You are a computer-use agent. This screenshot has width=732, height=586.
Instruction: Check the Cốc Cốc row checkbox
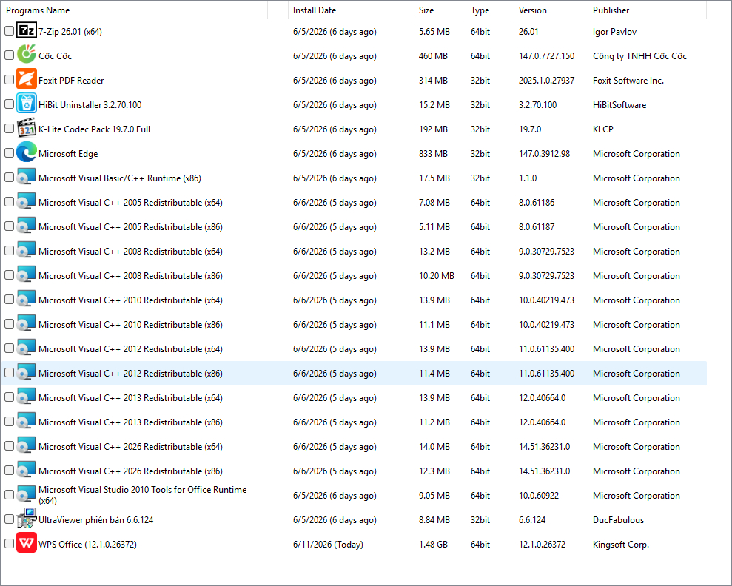9,55
